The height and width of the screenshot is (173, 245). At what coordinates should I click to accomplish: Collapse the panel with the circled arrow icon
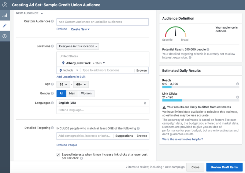point(5,5)
